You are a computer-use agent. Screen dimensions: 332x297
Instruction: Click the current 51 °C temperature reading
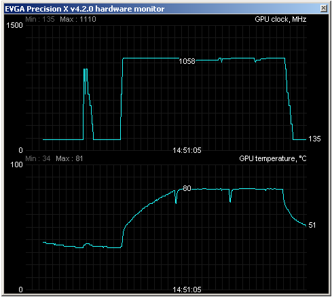312,225
